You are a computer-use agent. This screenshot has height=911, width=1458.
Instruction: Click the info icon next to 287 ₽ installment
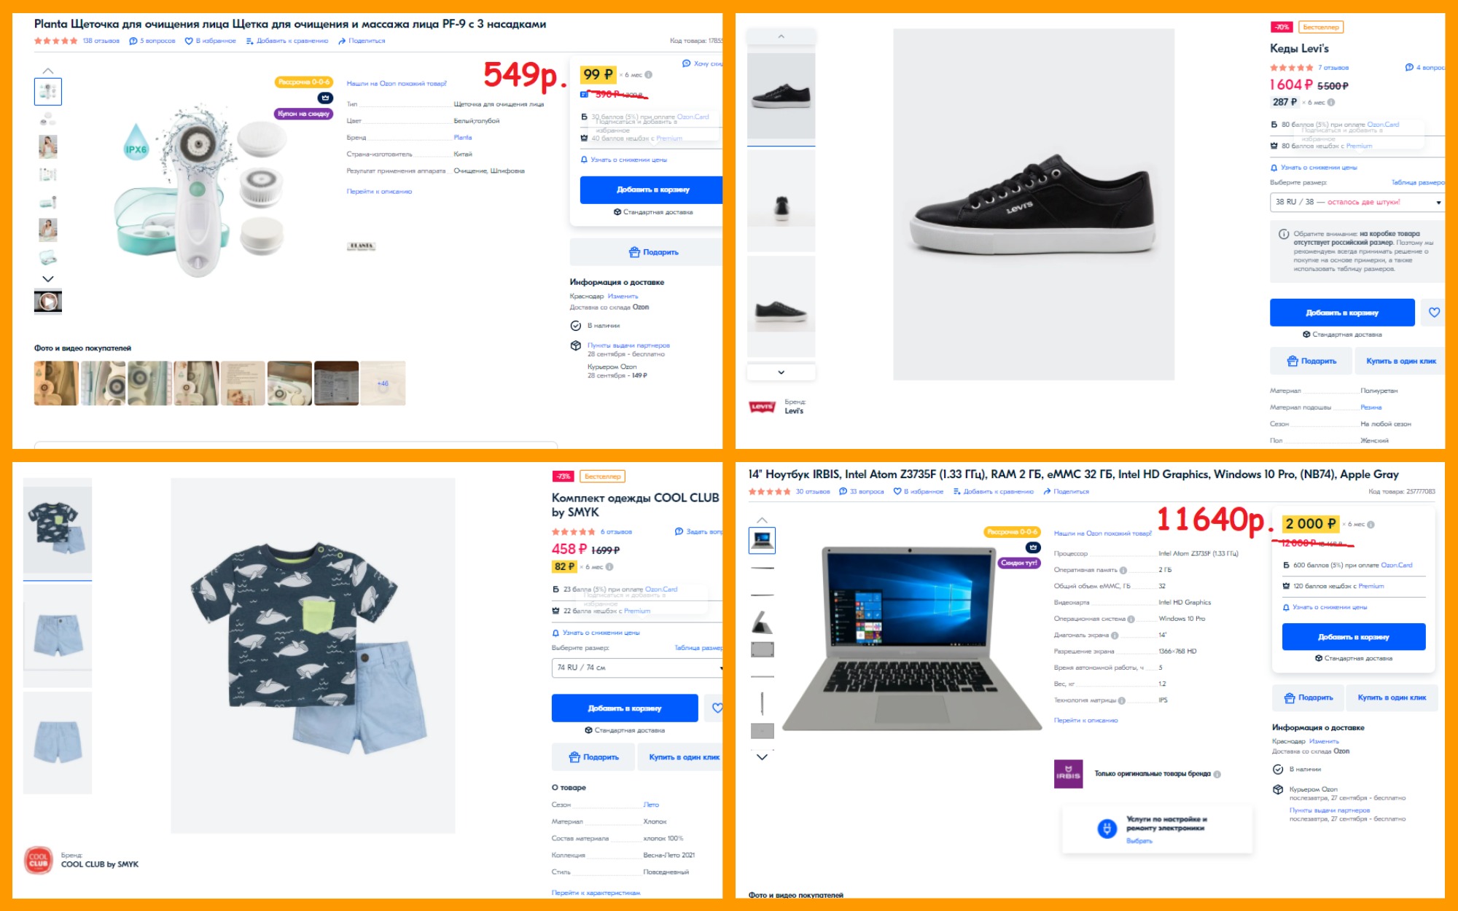[1331, 102]
